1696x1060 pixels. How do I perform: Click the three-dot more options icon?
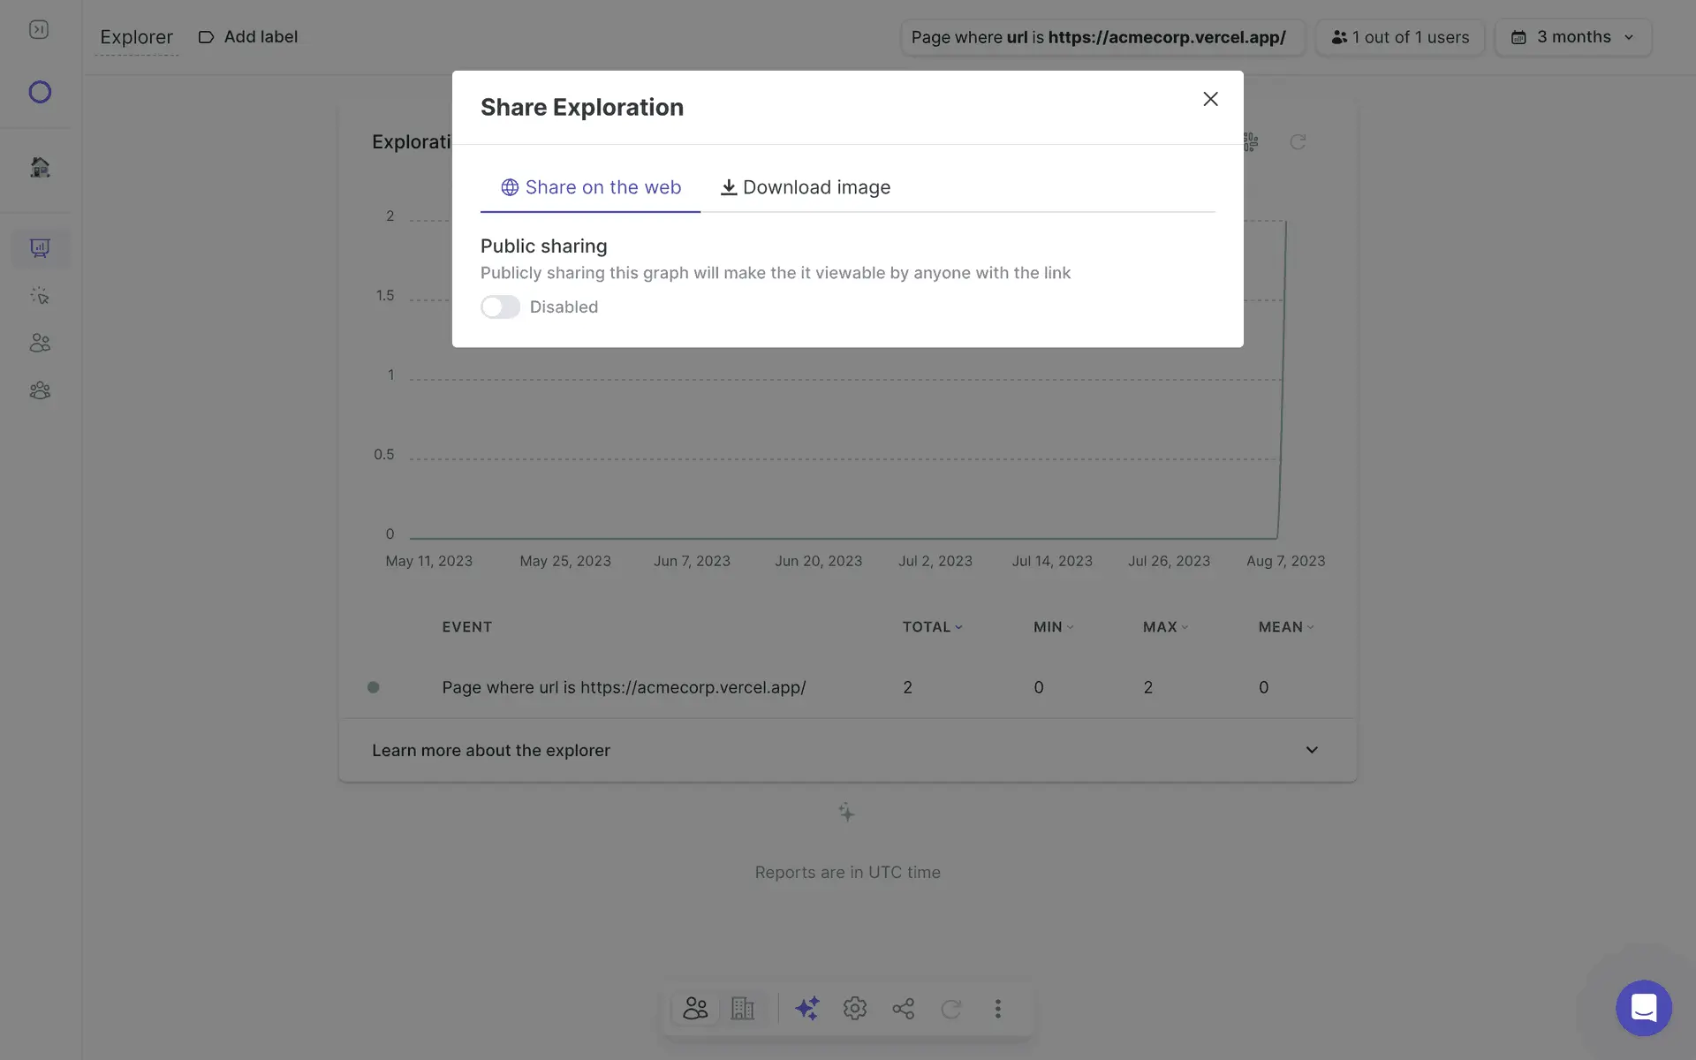point(998,1008)
